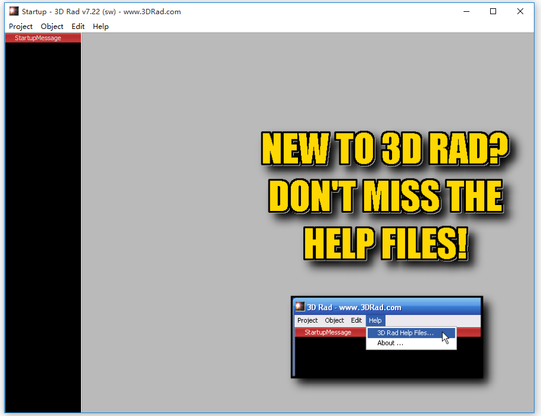Click the small 3D Rad icon in the illustrated title bar

click(300, 307)
